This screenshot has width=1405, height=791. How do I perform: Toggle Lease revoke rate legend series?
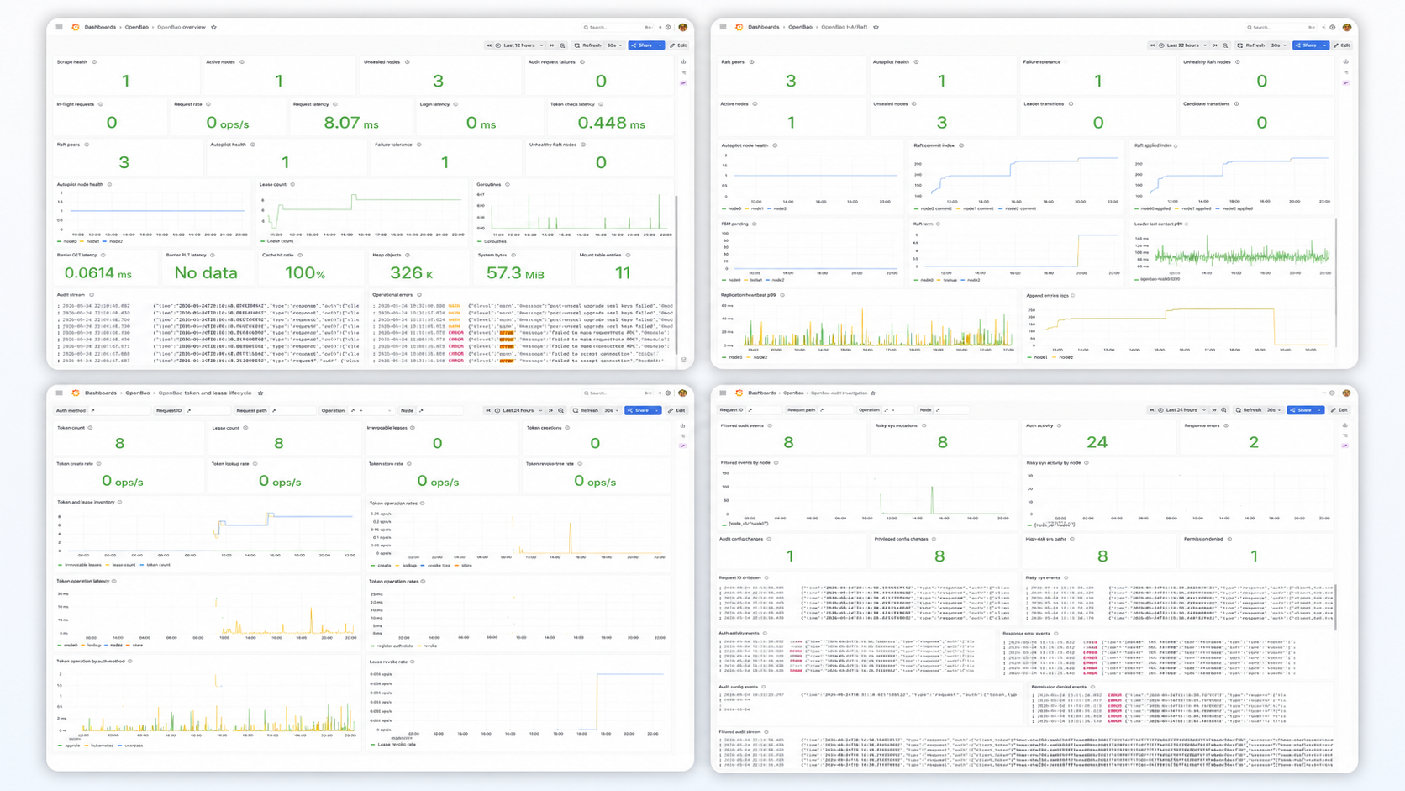[x=392, y=745]
